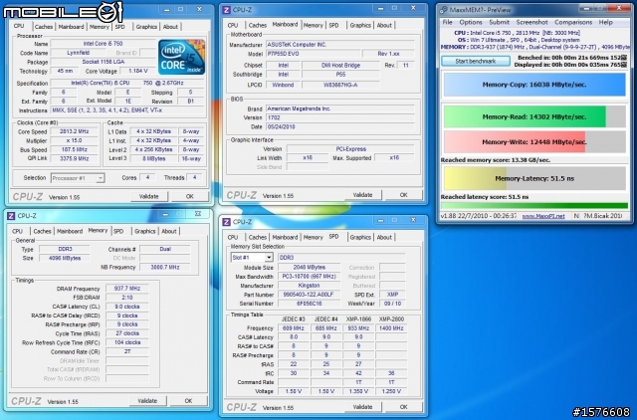Click the Part Number 9905403-122.A00LF field
This screenshot has width=637, height=420.
pos(309,295)
